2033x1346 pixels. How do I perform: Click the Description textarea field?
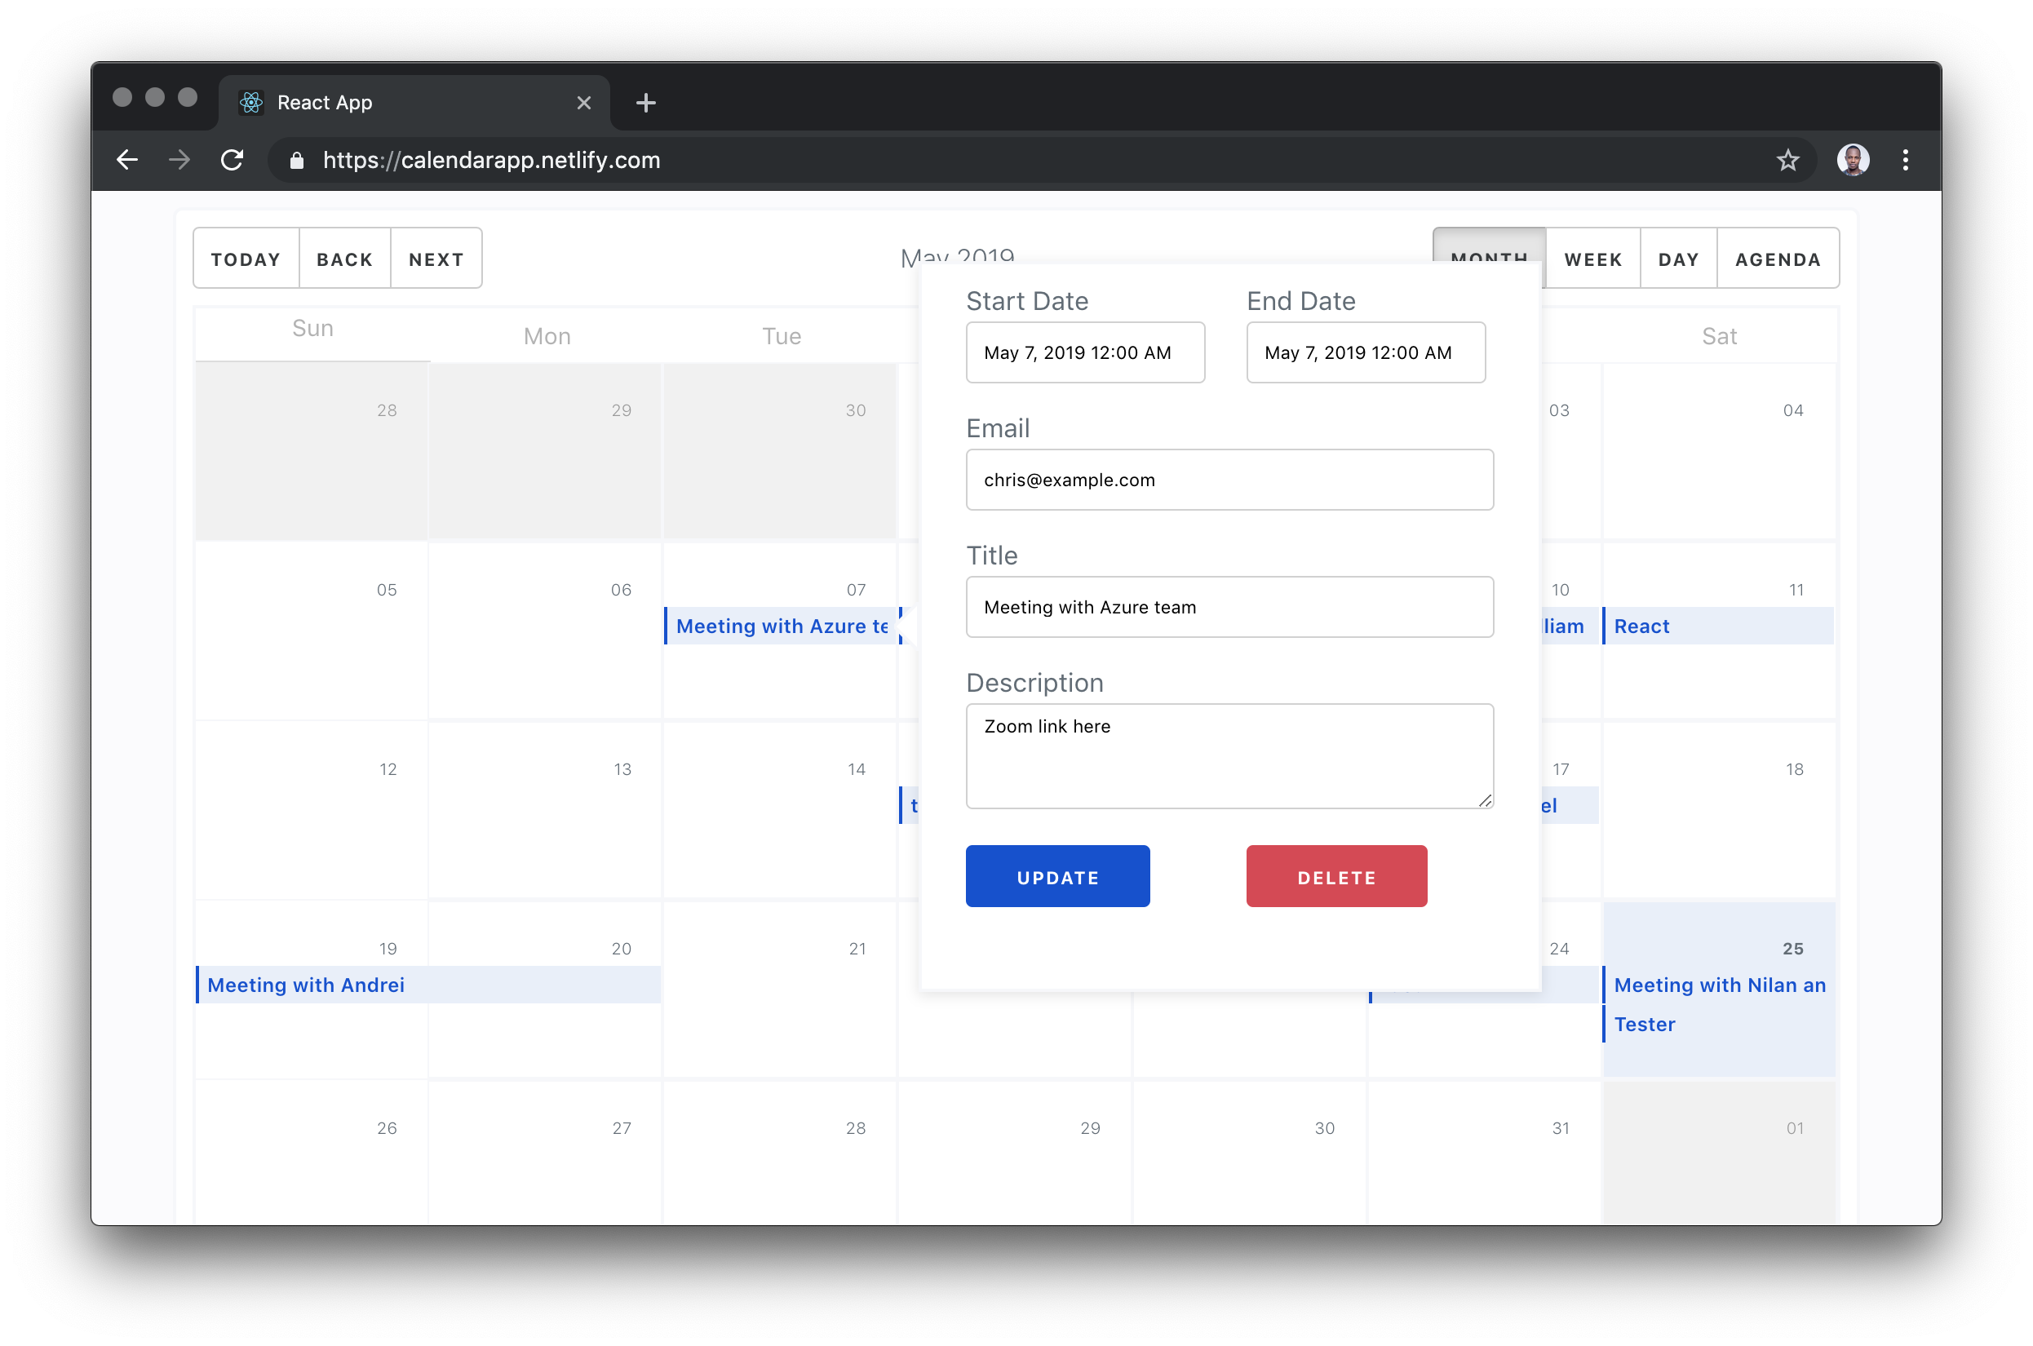coord(1228,753)
